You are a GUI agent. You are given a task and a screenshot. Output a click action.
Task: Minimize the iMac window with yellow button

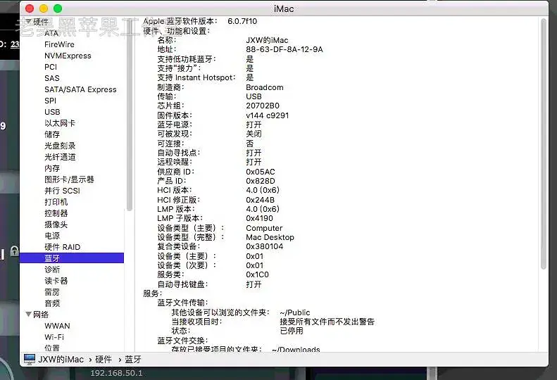[x=44, y=8]
